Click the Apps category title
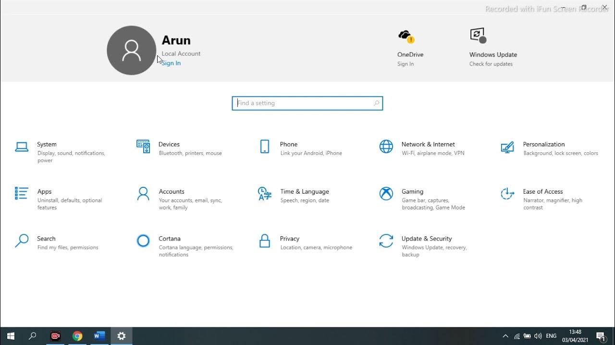This screenshot has width=615, height=345. (44, 191)
